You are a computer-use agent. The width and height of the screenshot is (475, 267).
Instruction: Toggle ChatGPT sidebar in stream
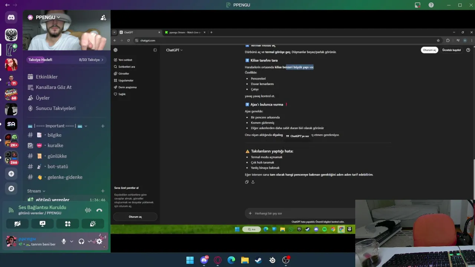click(x=155, y=50)
